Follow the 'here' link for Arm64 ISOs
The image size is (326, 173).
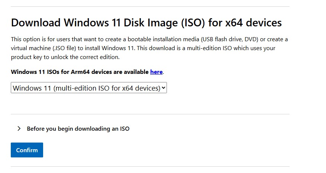156,72
